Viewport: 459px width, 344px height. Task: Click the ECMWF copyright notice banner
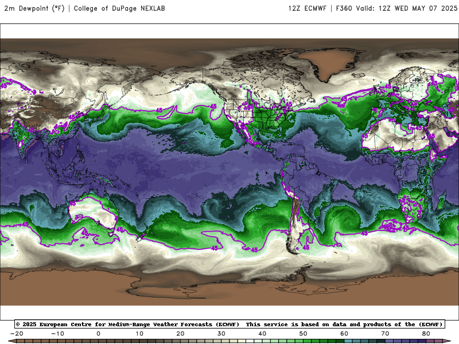coord(230,324)
